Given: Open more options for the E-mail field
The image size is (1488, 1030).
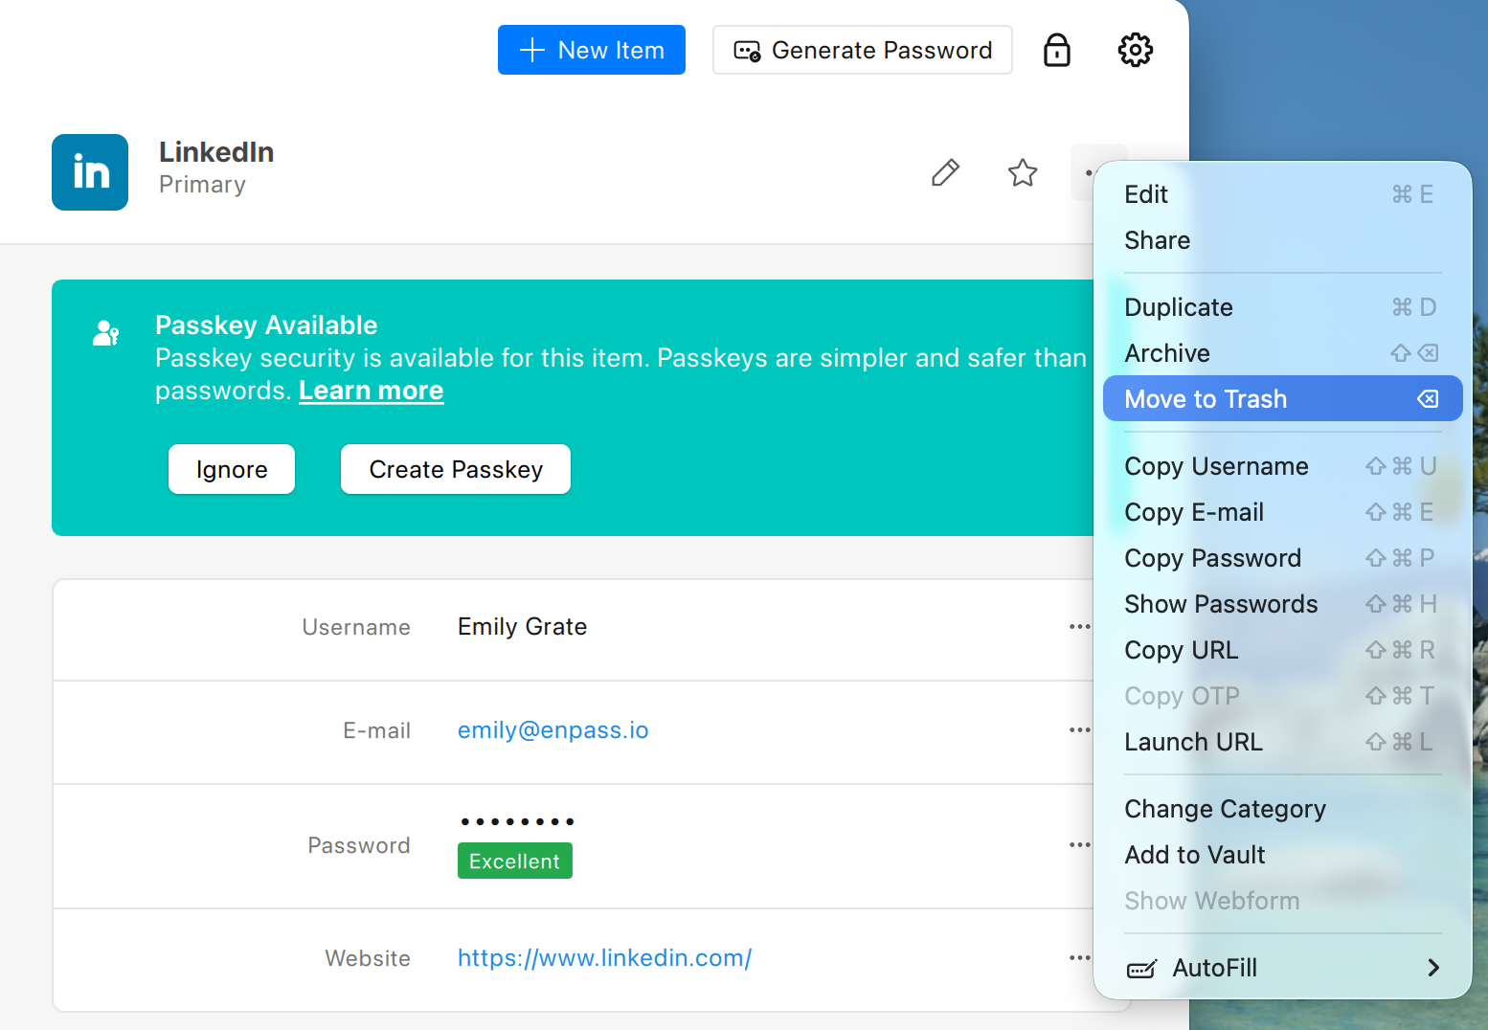Looking at the screenshot, I should click(1080, 730).
